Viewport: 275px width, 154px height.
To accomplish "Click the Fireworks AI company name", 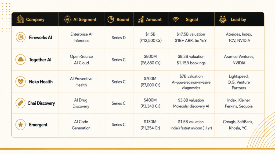I will tap(41, 37).
